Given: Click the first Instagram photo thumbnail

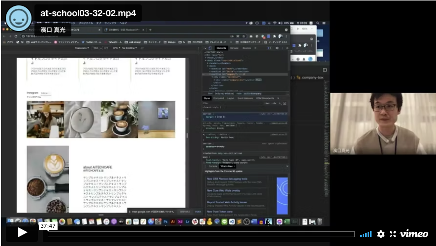Looking at the screenshot, I should tap(45, 119).
